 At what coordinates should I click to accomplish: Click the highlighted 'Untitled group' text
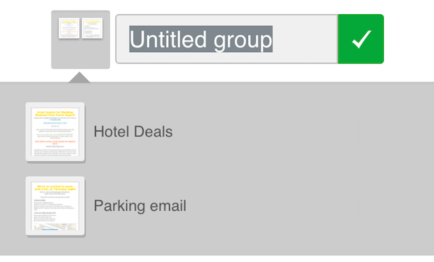point(201,39)
